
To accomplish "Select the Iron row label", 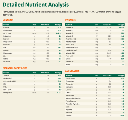I will [5, 48].
